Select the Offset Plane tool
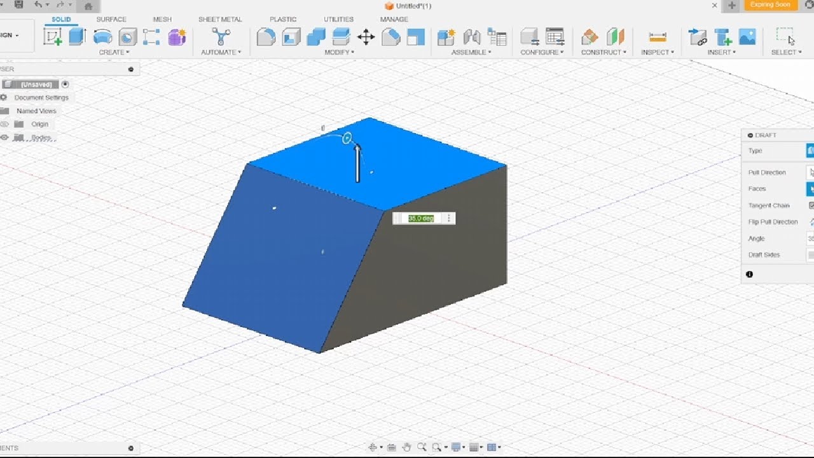814x458 pixels. [590, 37]
